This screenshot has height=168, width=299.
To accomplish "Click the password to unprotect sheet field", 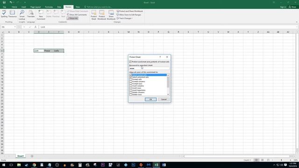I will [149, 69].
